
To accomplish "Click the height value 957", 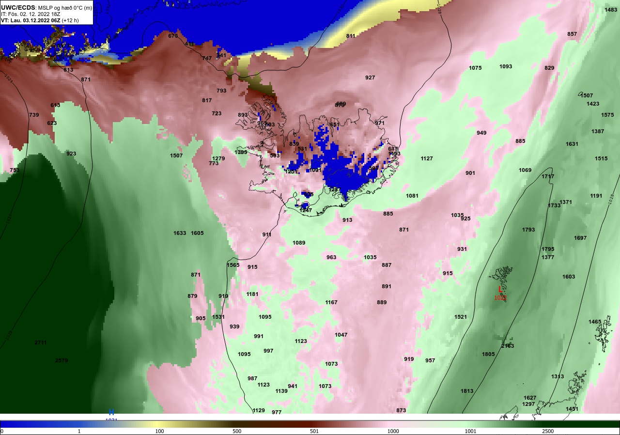I will [430, 360].
